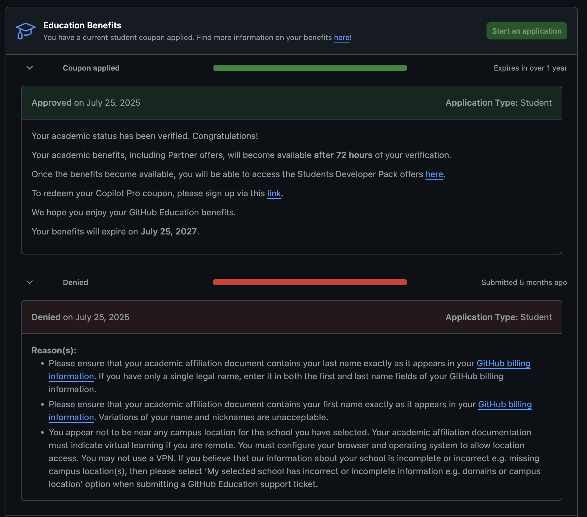587x517 pixels.
Task: Click the red Denied progress bar
Action: pos(310,282)
